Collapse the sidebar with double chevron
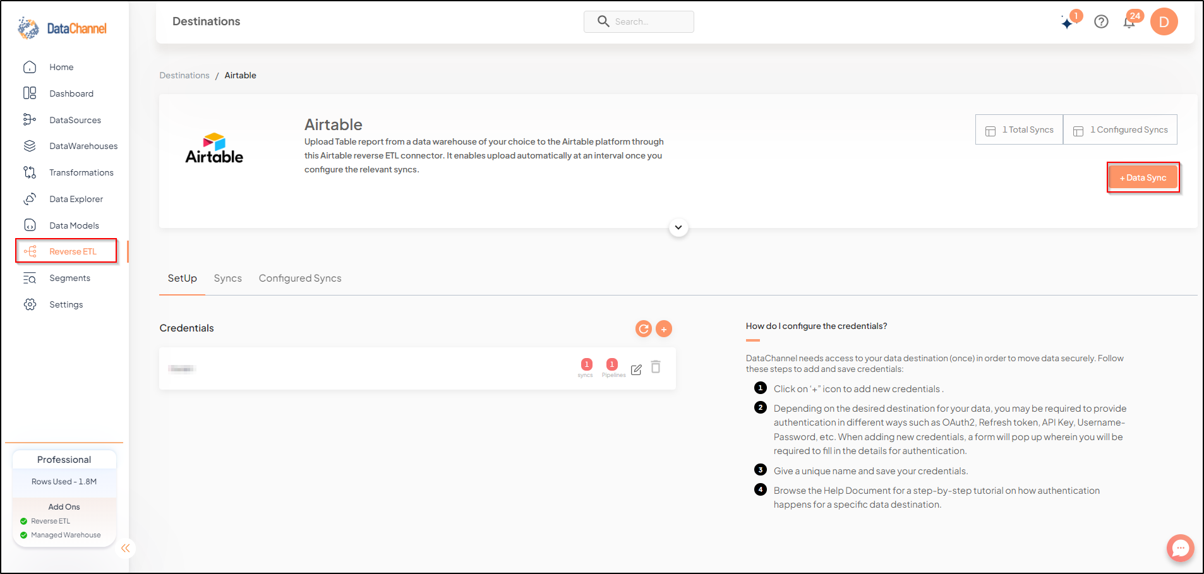This screenshot has width=1204, height=574. pyautogui.click(x=126, y=548)
